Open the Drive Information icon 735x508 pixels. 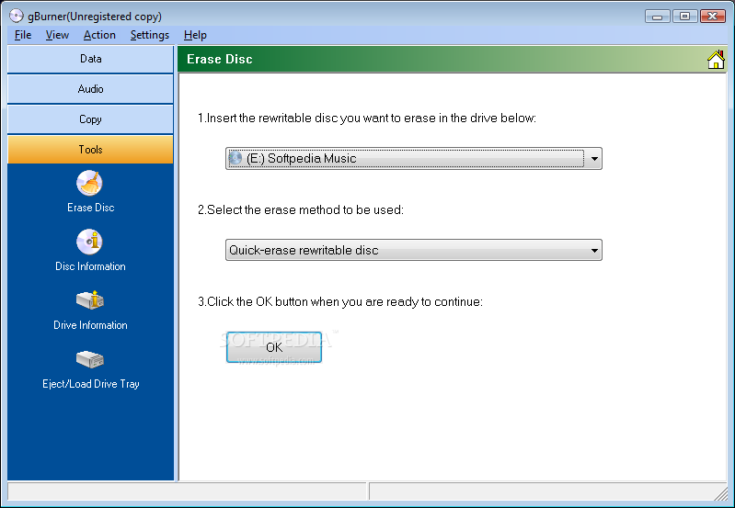tap(89, 300)
